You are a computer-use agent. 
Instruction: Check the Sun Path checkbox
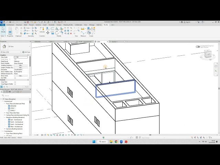click(15, 78)
